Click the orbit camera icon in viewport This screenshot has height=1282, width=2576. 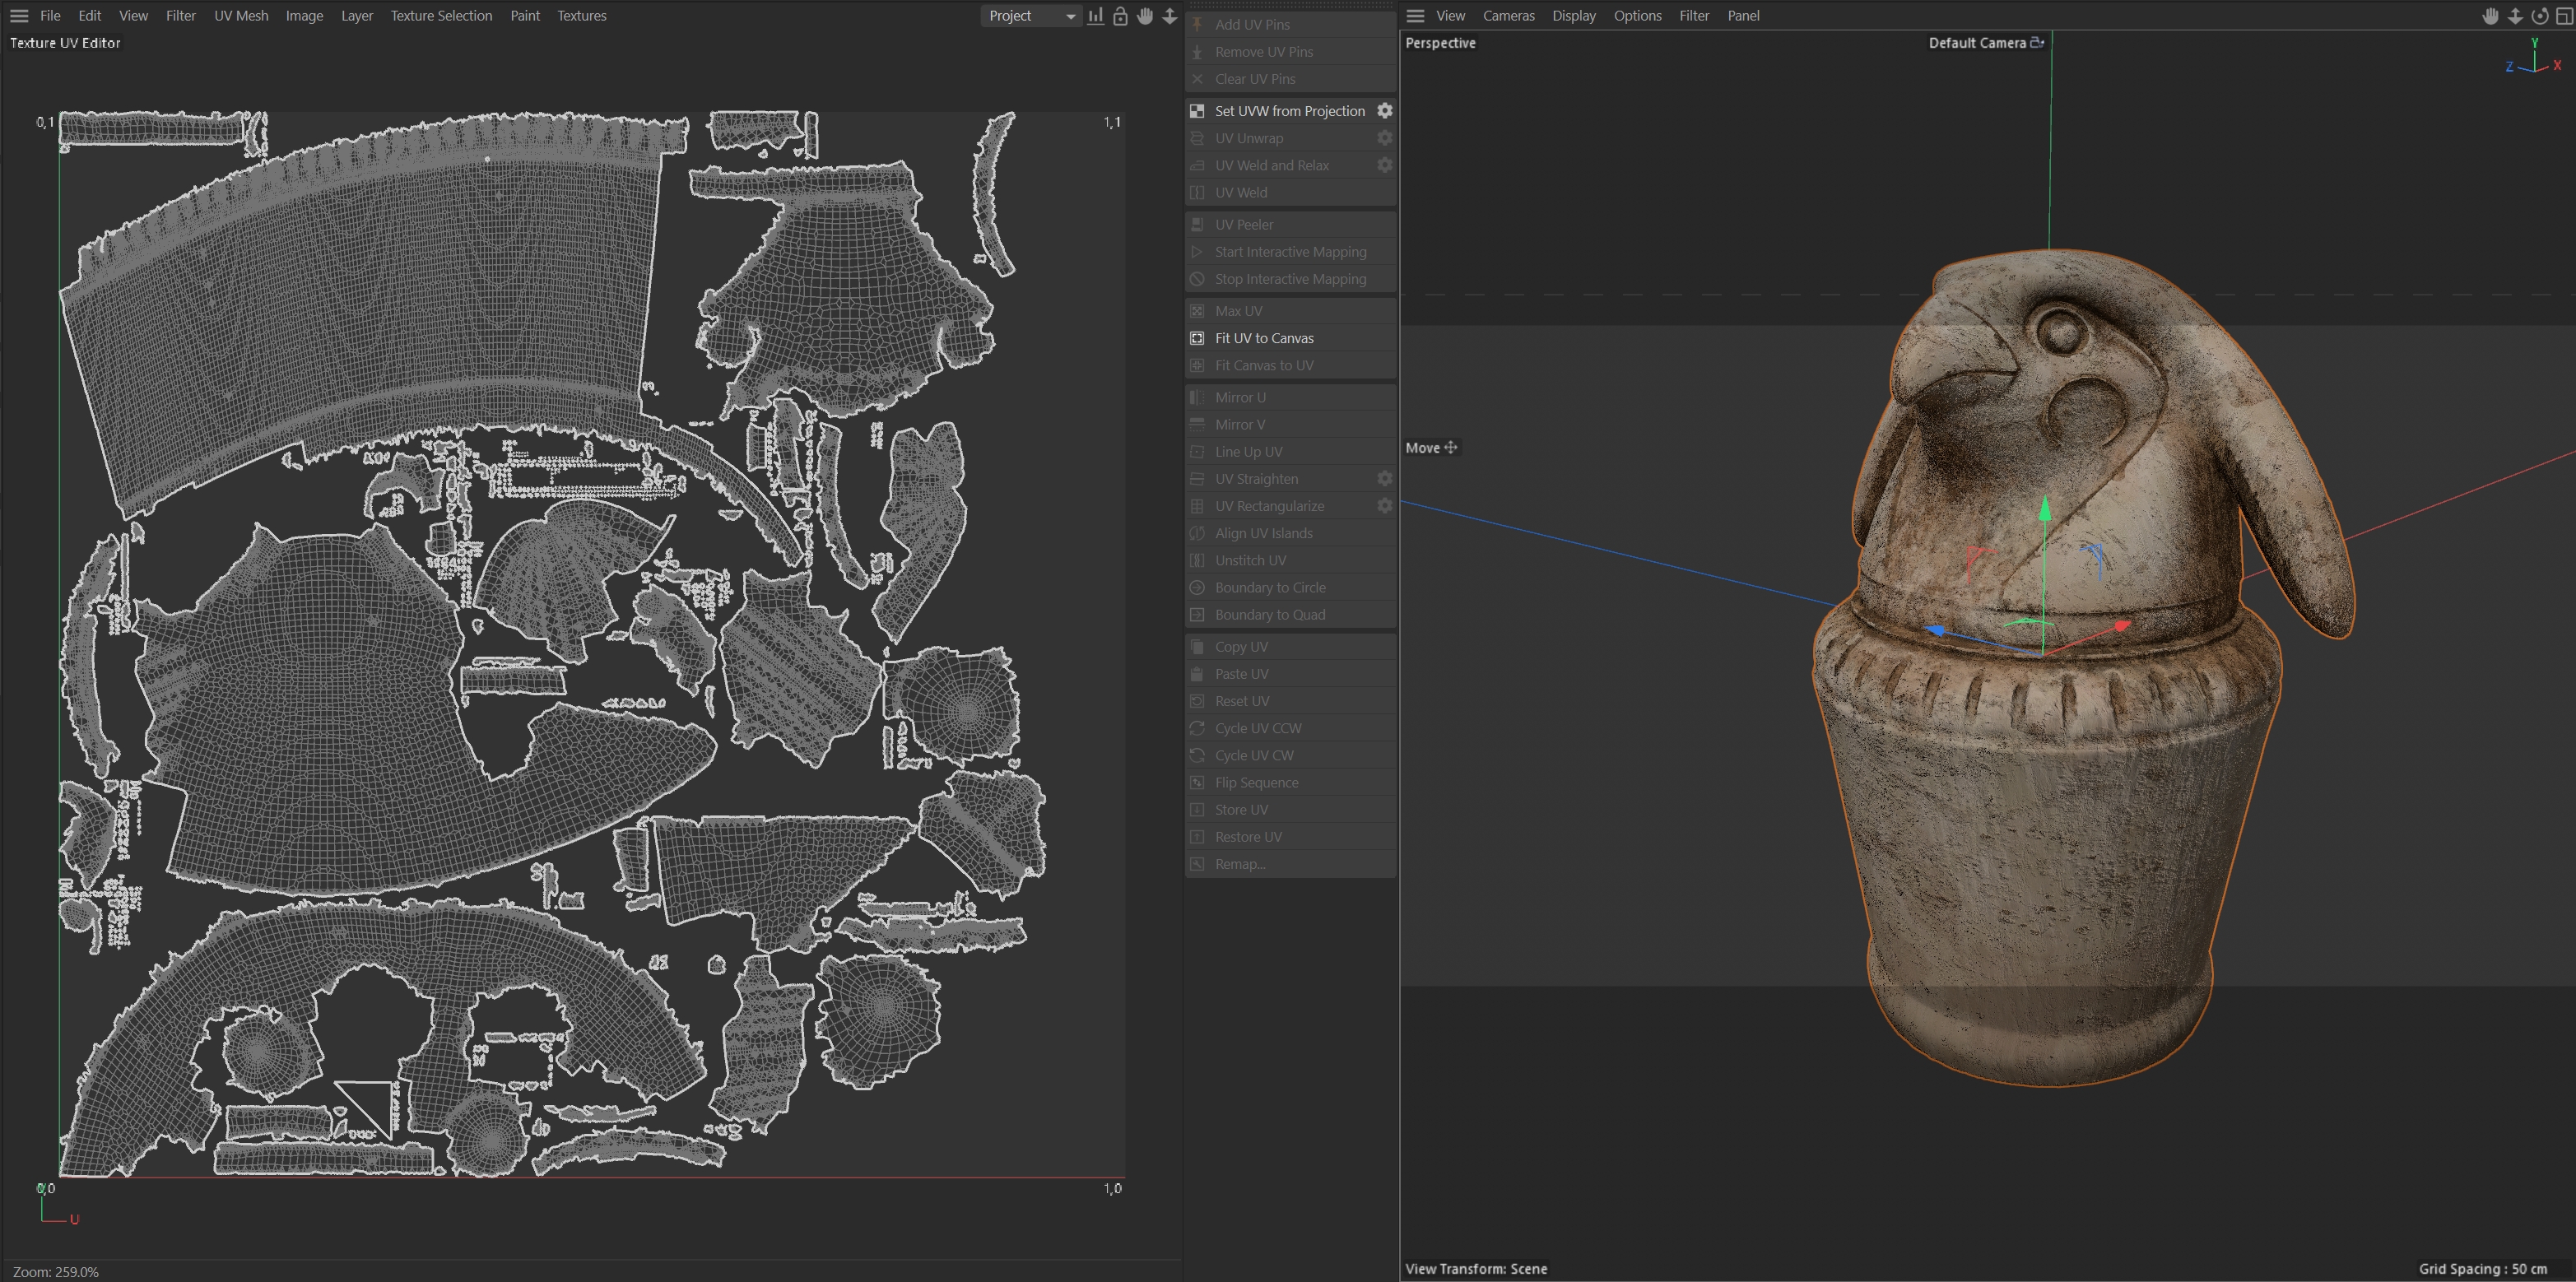[2540, 16]
